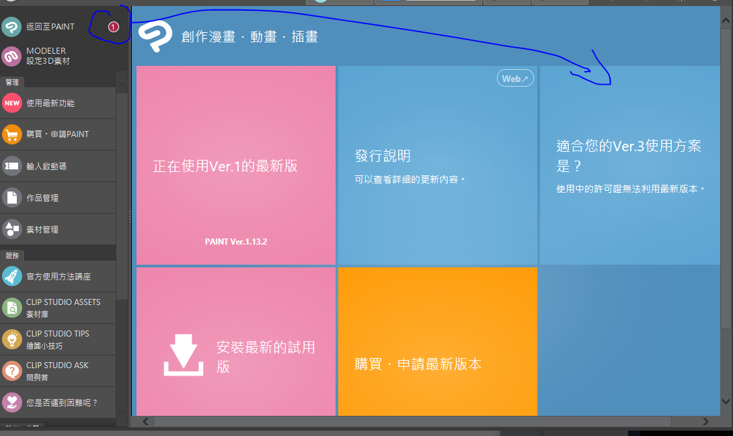Image resolution: width=733 pixels, height=436 pixels.
Task: Click the 返回至PAINT icon in the sidebar
Action: click(x=11, y=27)
